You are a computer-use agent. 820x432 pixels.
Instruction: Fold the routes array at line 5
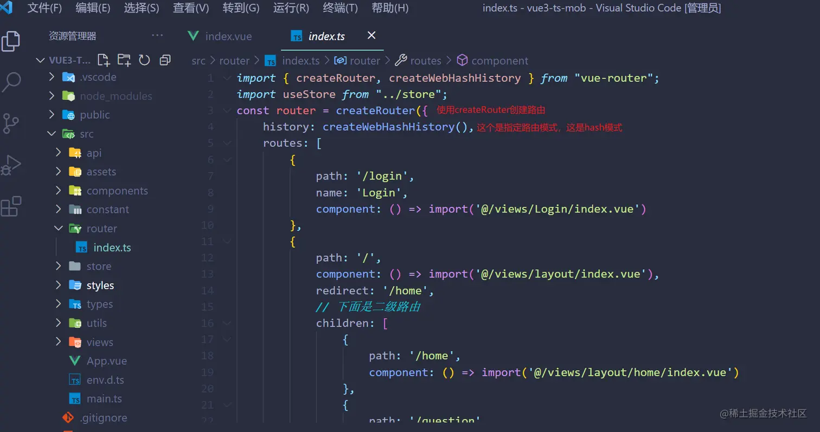point(227,143)
